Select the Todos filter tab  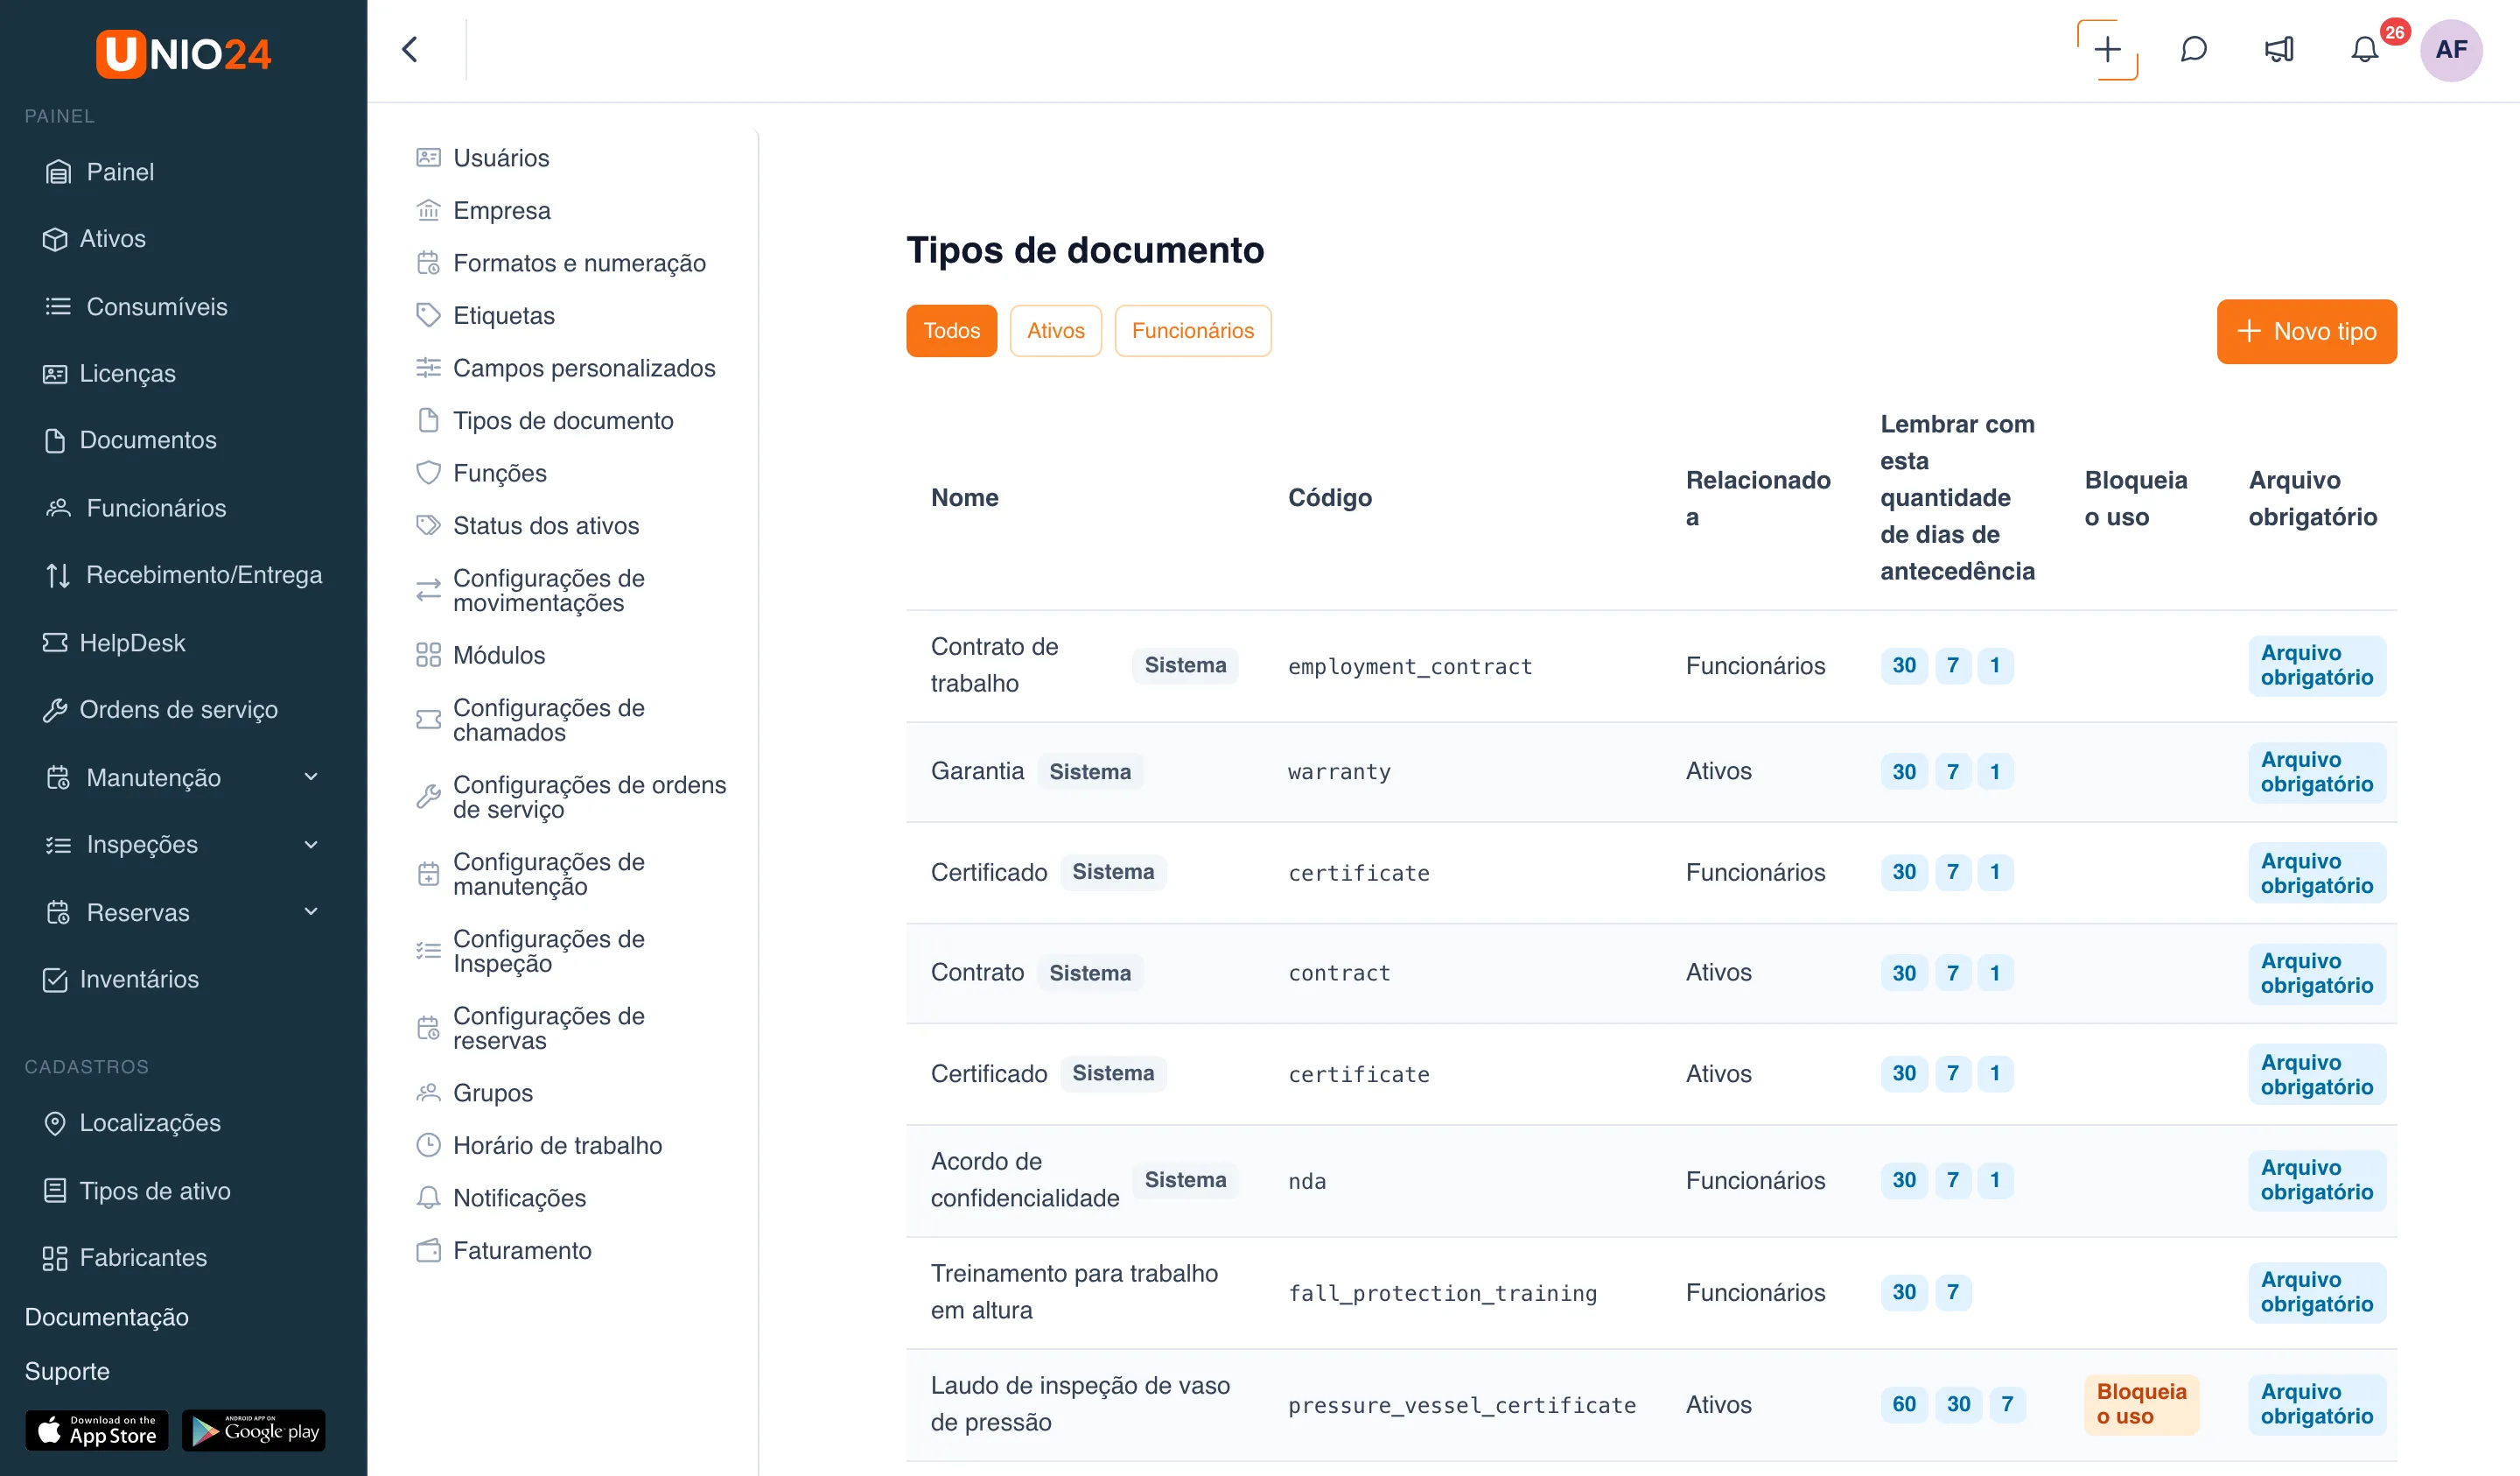[x=951, y=330]
